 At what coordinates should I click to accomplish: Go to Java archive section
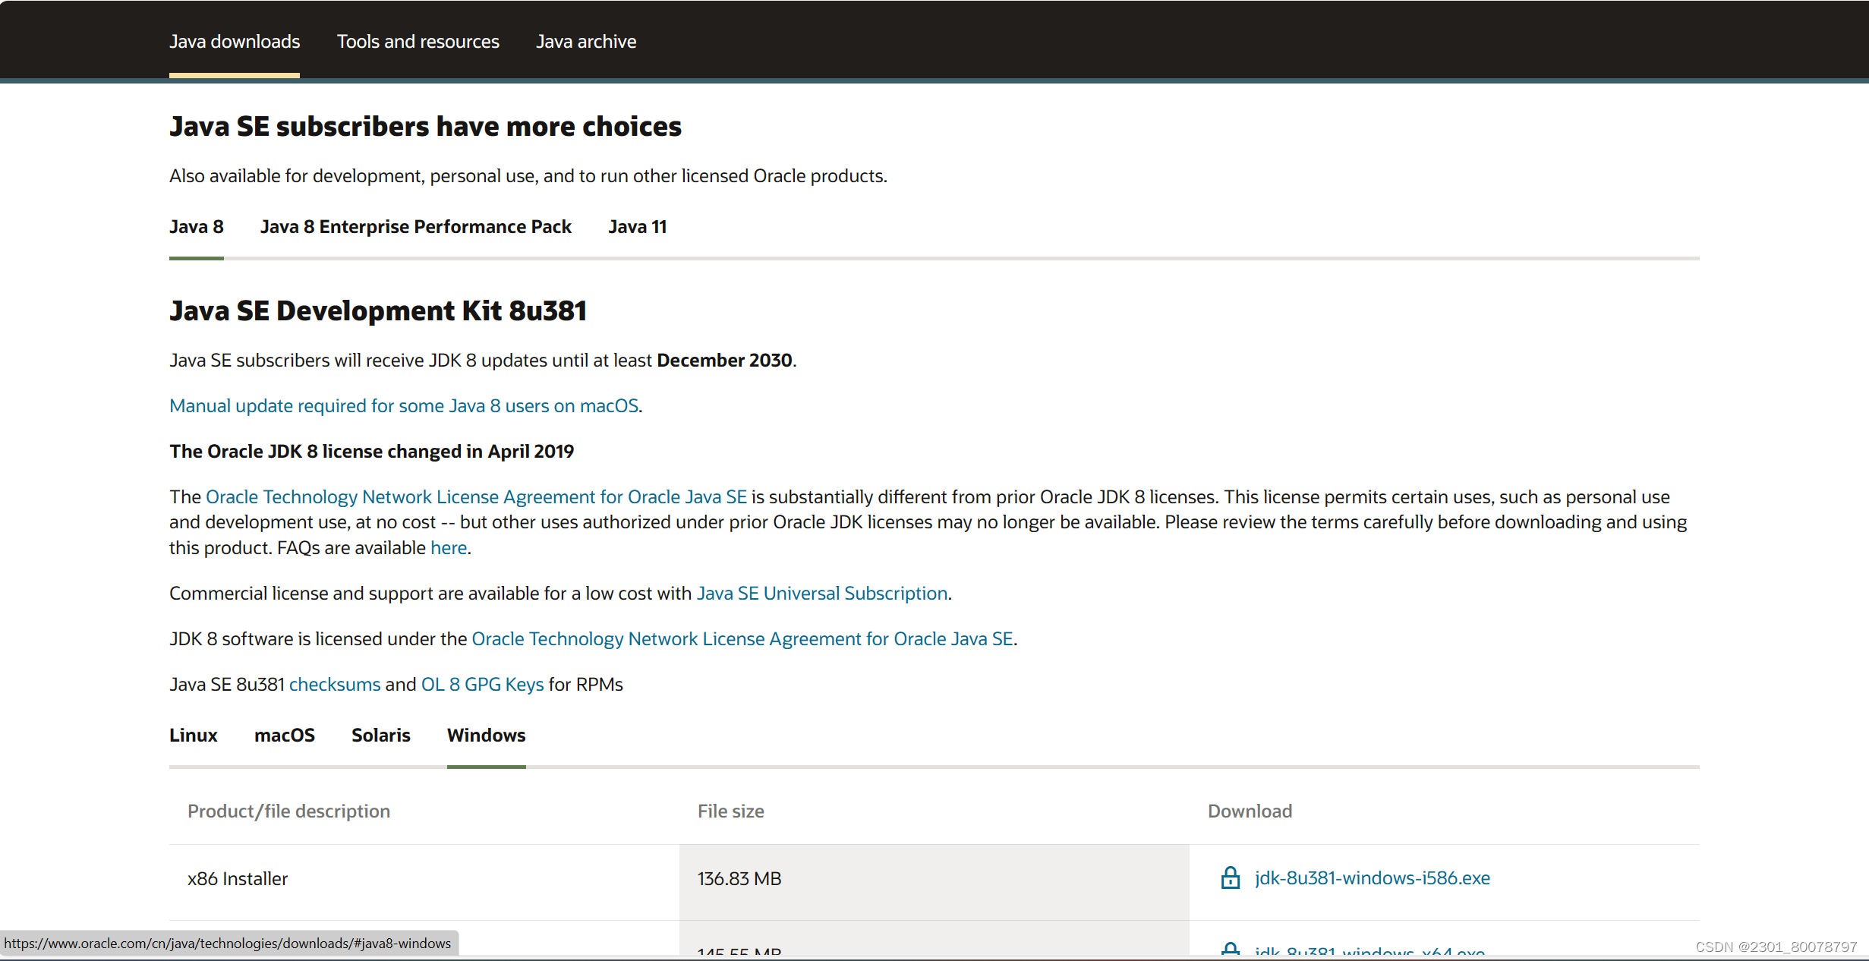(x=586, y=42)
